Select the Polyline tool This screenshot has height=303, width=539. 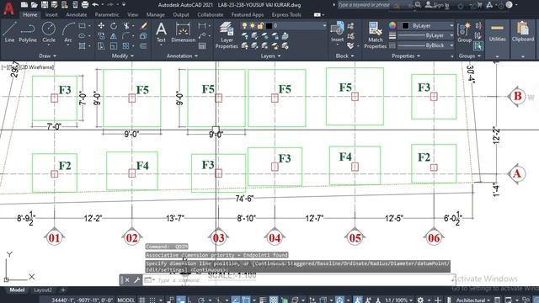click(28, 32)
